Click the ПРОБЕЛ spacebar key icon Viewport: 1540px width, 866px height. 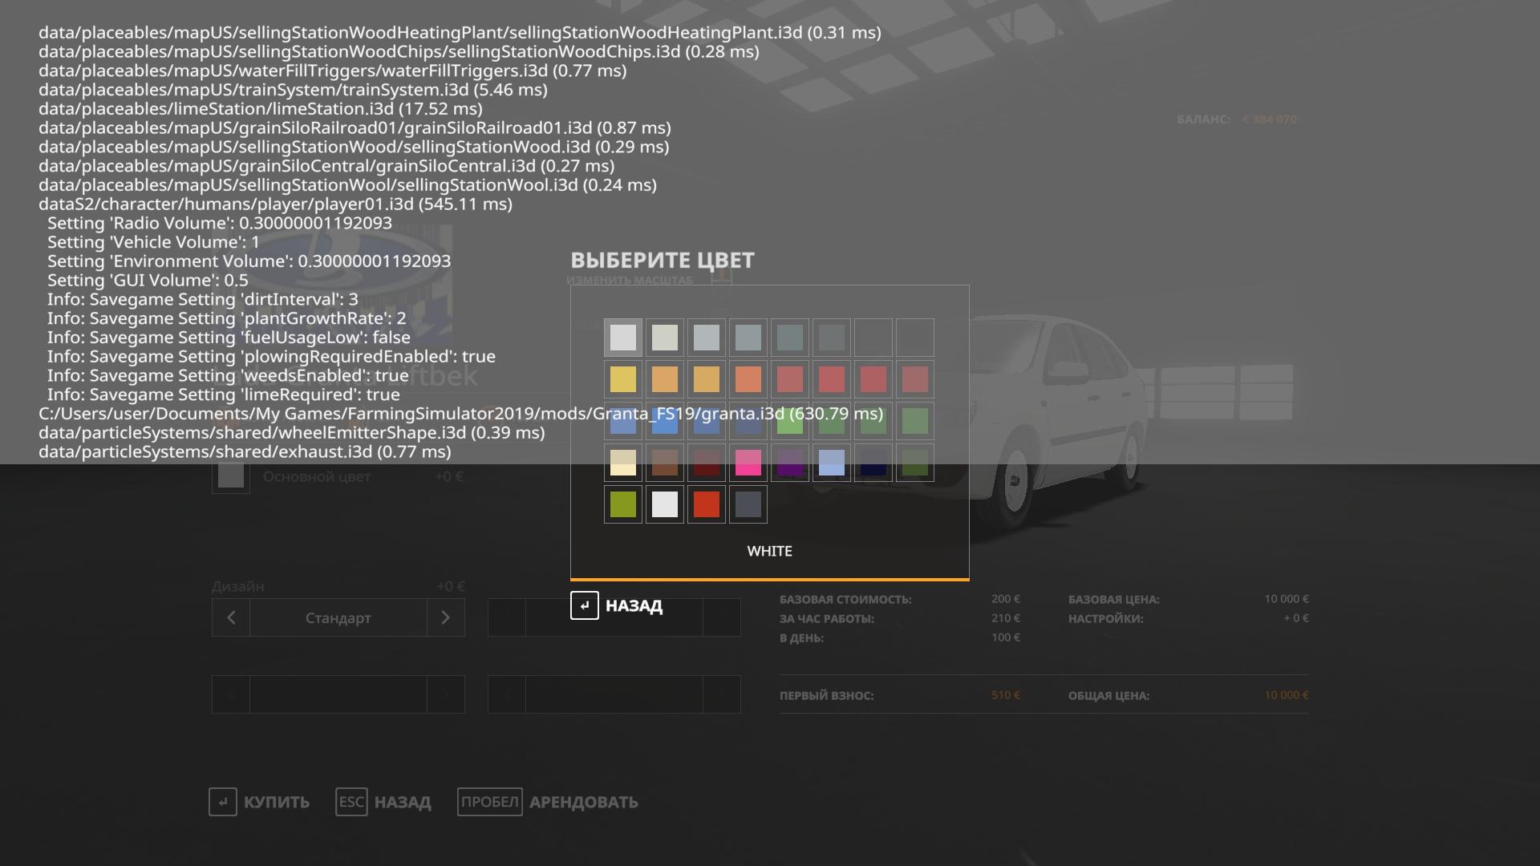click(x=489, y=802)
